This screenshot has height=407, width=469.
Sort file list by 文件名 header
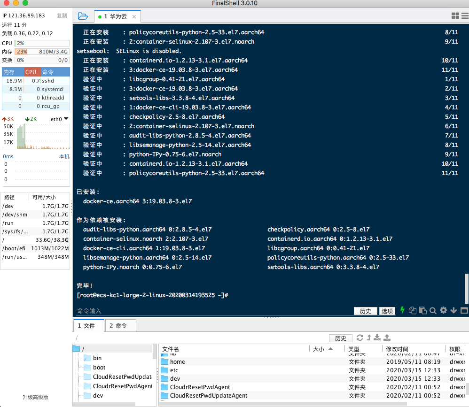(x=234, y=349)
